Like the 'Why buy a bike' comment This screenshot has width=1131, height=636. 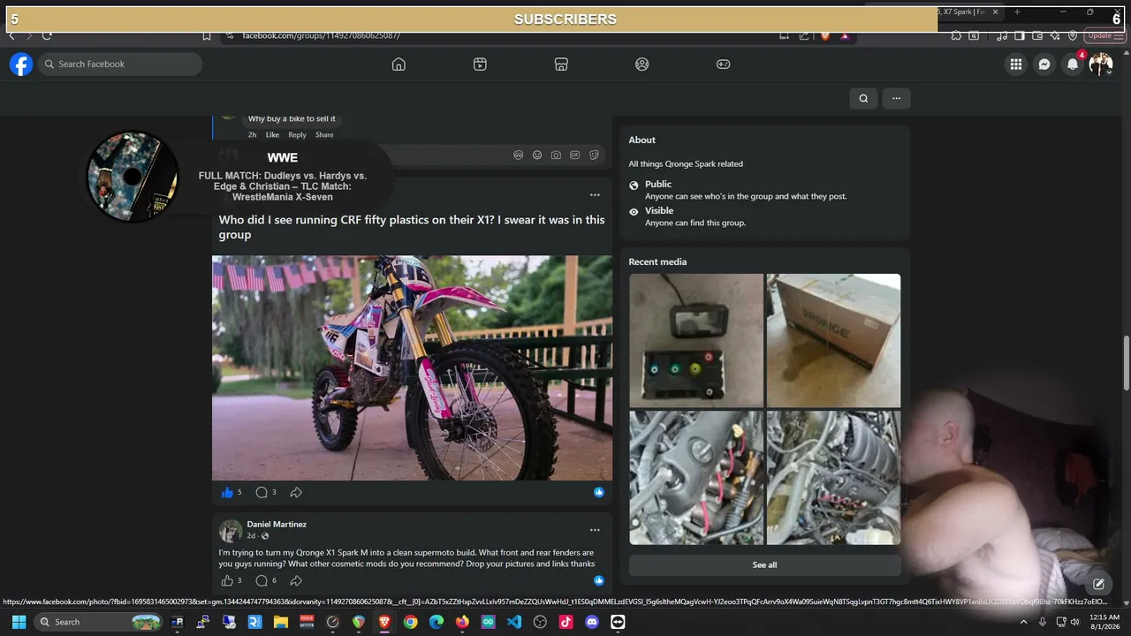[272, 135]
